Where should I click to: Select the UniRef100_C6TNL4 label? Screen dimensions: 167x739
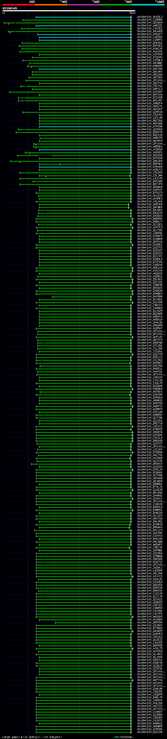click(x=150, y=60)
